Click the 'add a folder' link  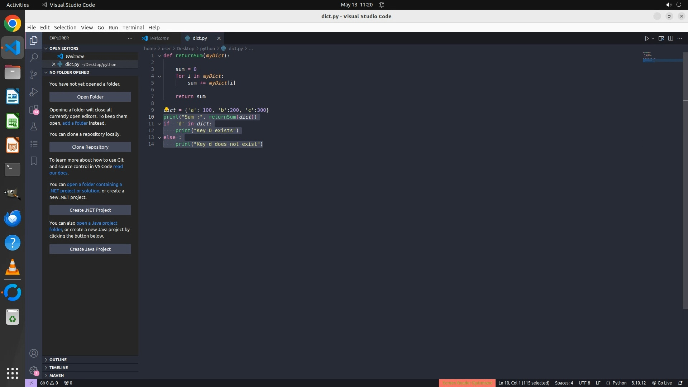coord(75,123)
